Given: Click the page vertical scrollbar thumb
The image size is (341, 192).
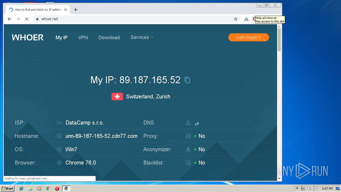Looking at the screenshot, I should (x=279, y=39).
